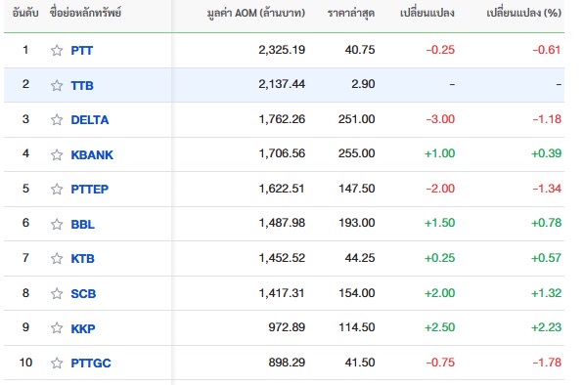
Task: Sort by เปลี่ยนแปลง (%) column header
Action: click(523, 13)
